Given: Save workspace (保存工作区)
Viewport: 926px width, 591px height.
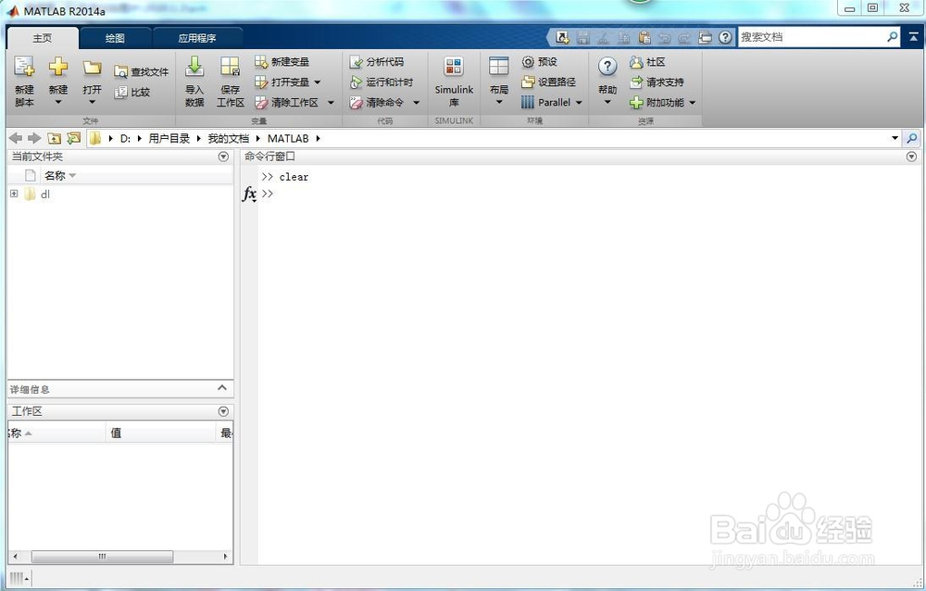Looking at the screenshot, I should (230, 81).
